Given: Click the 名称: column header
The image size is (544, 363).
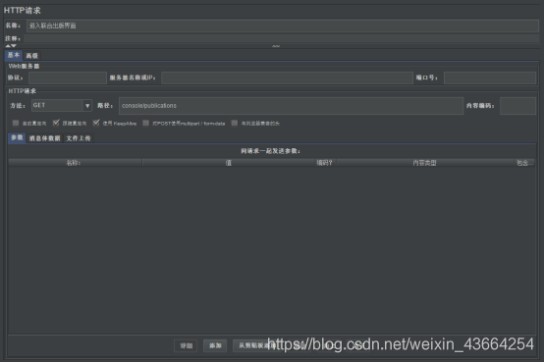Looking at the screenshot, I should click(x=75, y=163).
